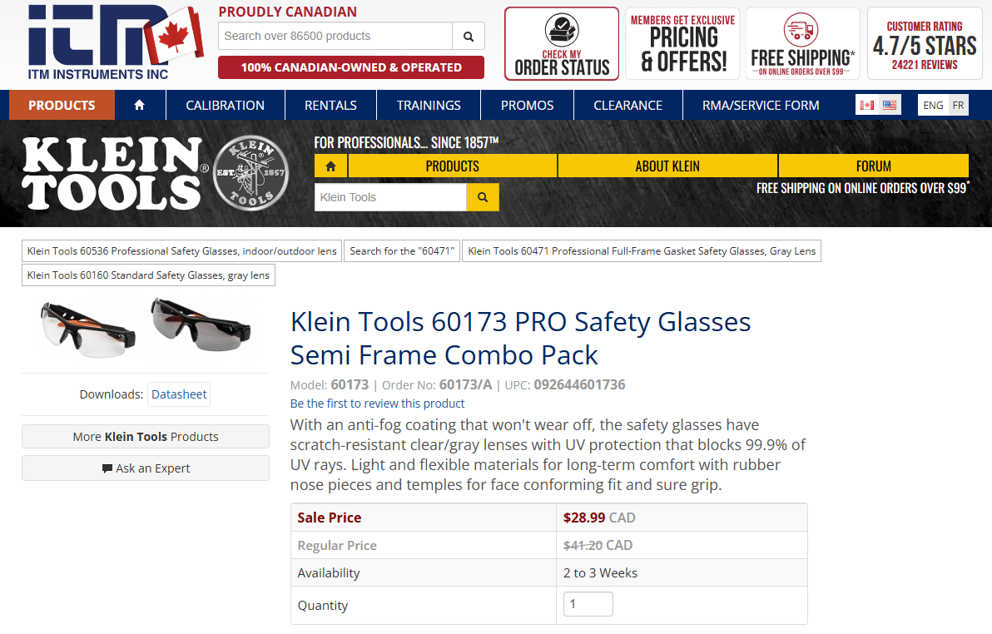Screen dimensions: 992x634
Task: Click the home icon in the Klein Tools bar
Action: (x=330, y=166)
